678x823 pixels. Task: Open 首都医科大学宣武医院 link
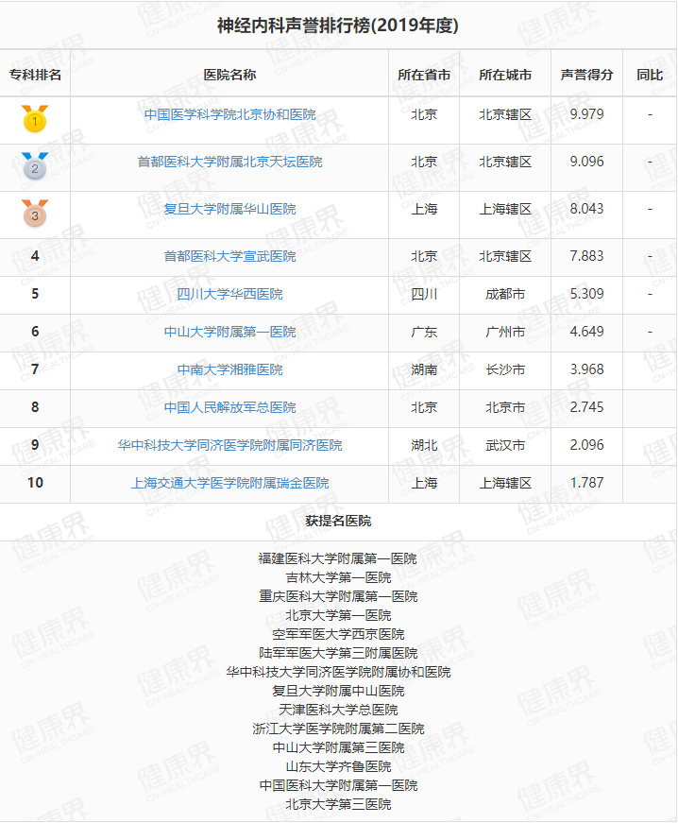point(229,256)
